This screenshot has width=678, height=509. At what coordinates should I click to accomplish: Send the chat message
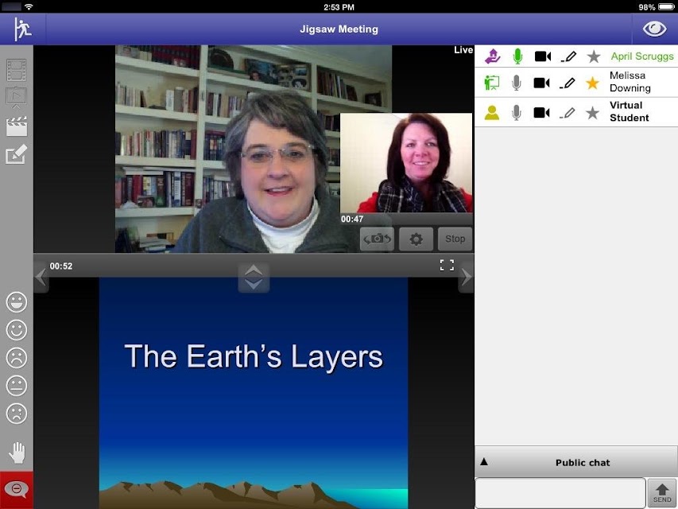(x=662, y=493)
